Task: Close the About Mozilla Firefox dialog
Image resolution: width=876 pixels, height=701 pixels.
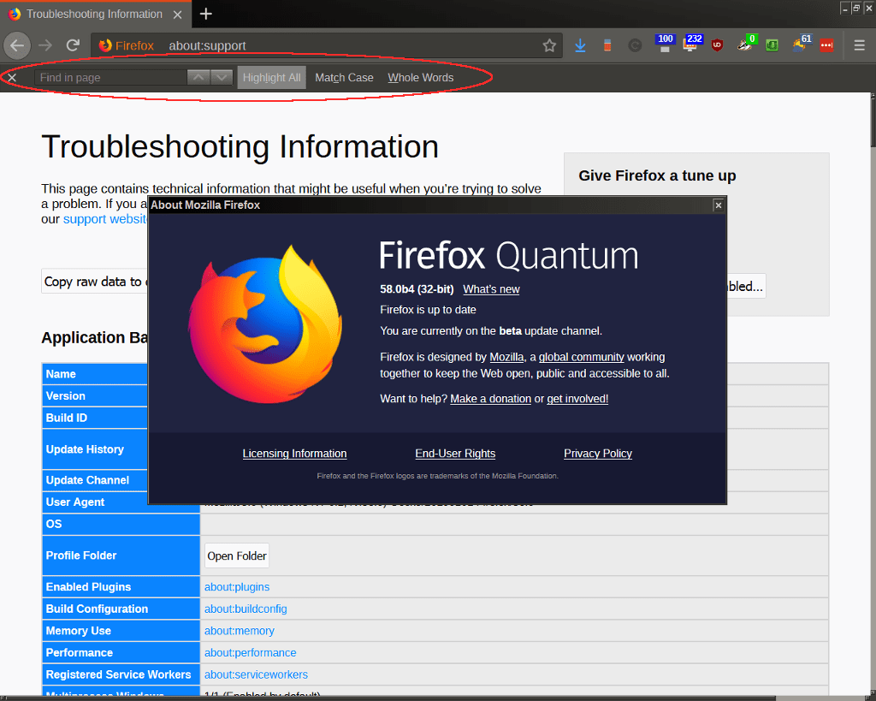Action: click(719, 205)
